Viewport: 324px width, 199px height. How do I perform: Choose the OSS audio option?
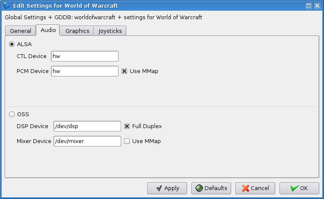point(12,114)
